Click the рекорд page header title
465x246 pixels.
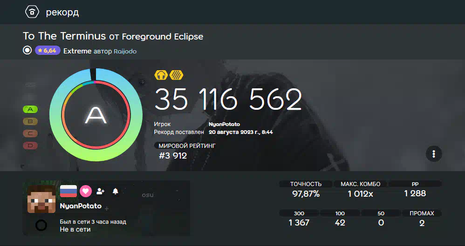click(x=62, y=13)
